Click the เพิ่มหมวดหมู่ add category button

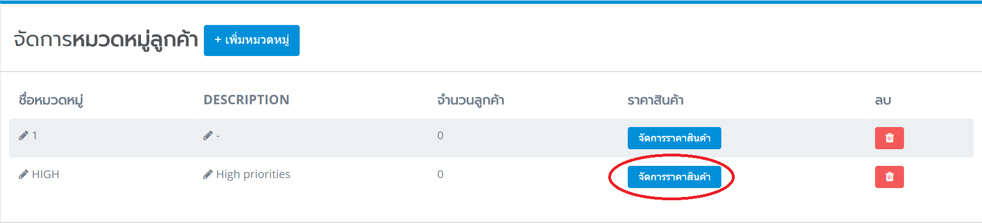(251, 40)
